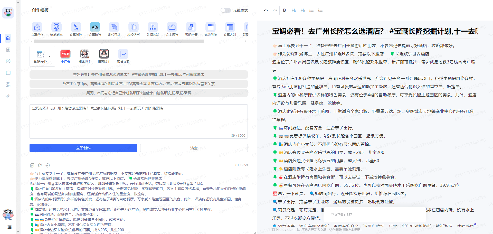493x234 pixels.
Task: Apply Heading 1 format
Action: [x=293, y=10]
